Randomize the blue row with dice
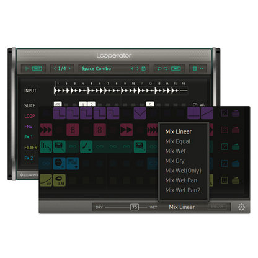The image size is (258, 258). (225, 163)
